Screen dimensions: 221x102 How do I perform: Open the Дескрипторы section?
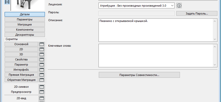pos(24,35)
